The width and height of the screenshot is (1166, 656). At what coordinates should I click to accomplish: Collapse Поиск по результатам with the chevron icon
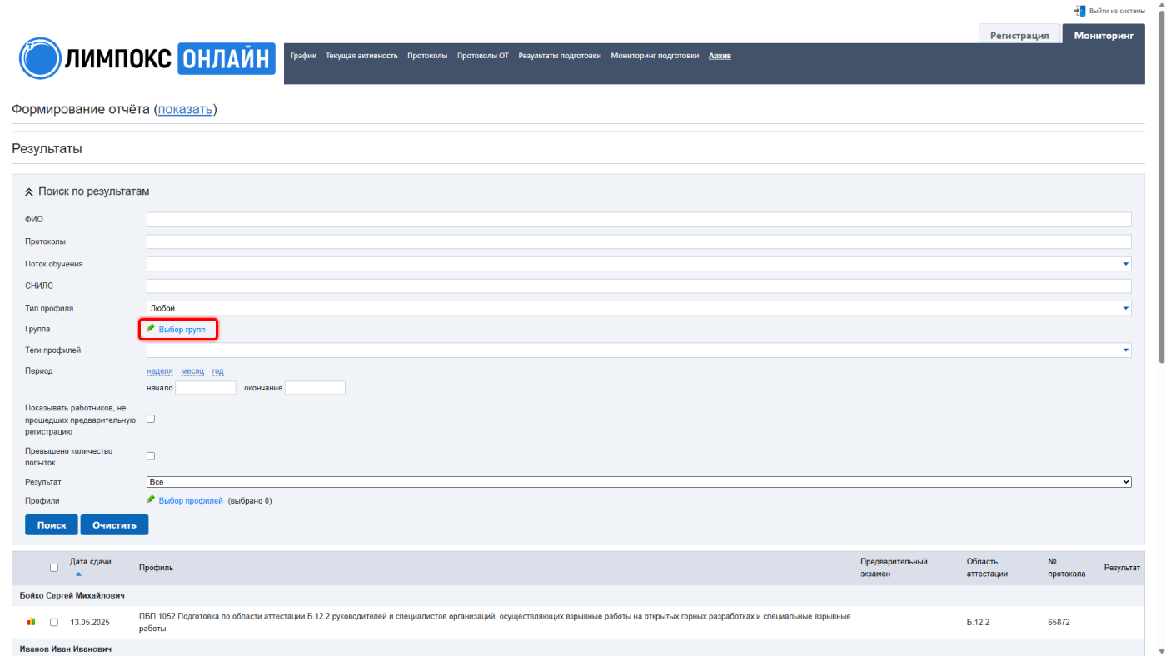(x=29, y=191)
